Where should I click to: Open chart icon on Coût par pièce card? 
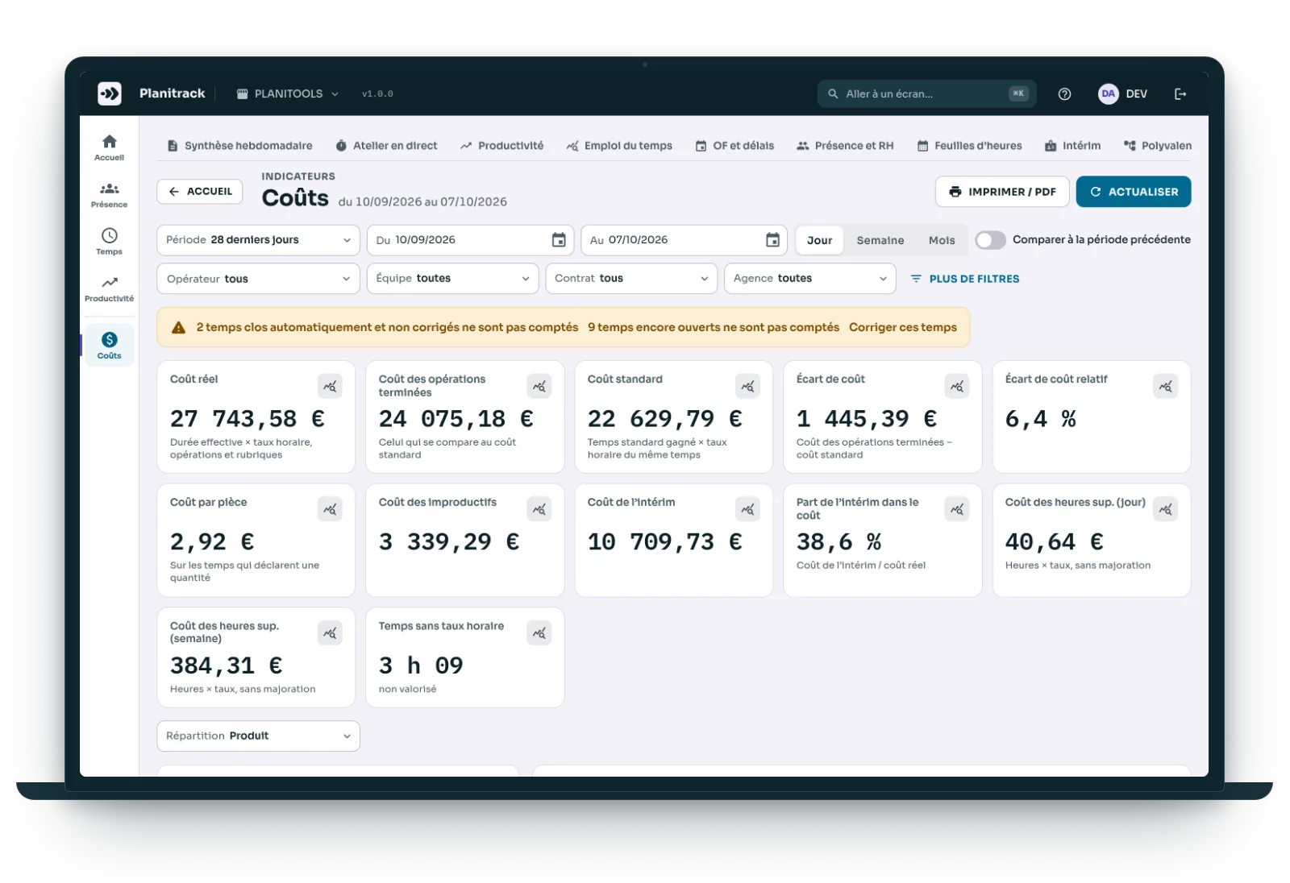pos(330,509)
